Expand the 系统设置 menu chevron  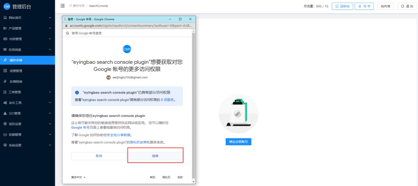coord(50,145)
